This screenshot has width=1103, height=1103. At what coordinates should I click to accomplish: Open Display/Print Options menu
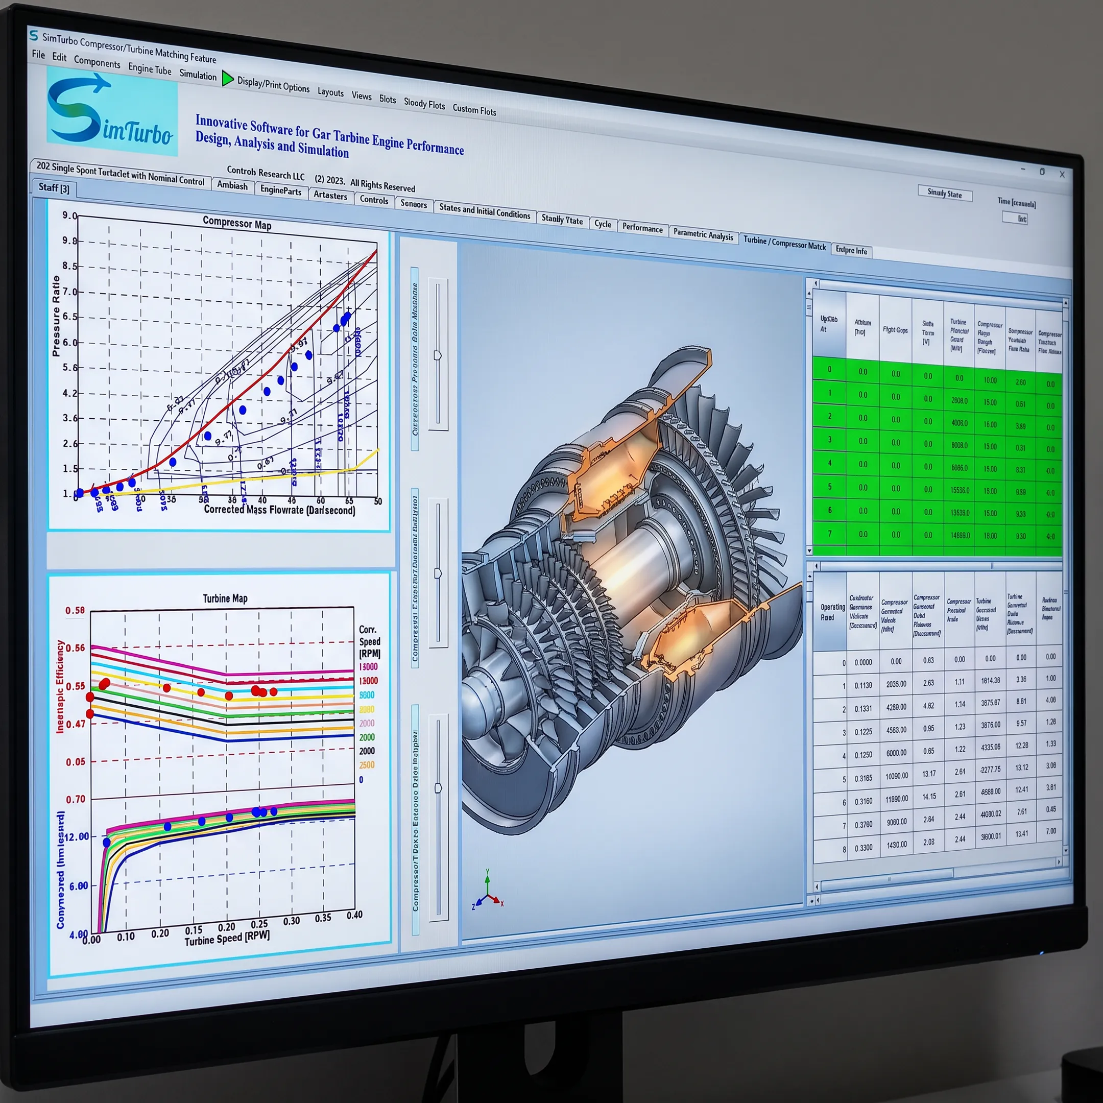click(x=274, y=84)
